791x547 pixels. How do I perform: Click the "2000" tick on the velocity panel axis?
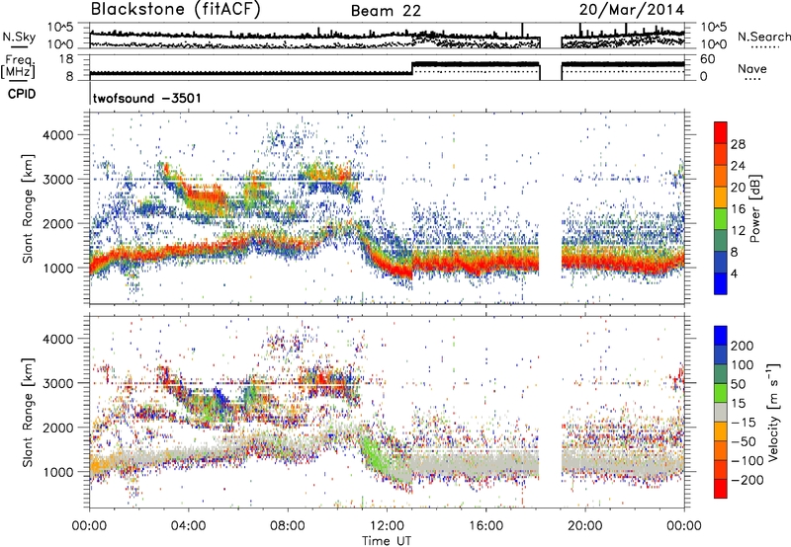58,428
